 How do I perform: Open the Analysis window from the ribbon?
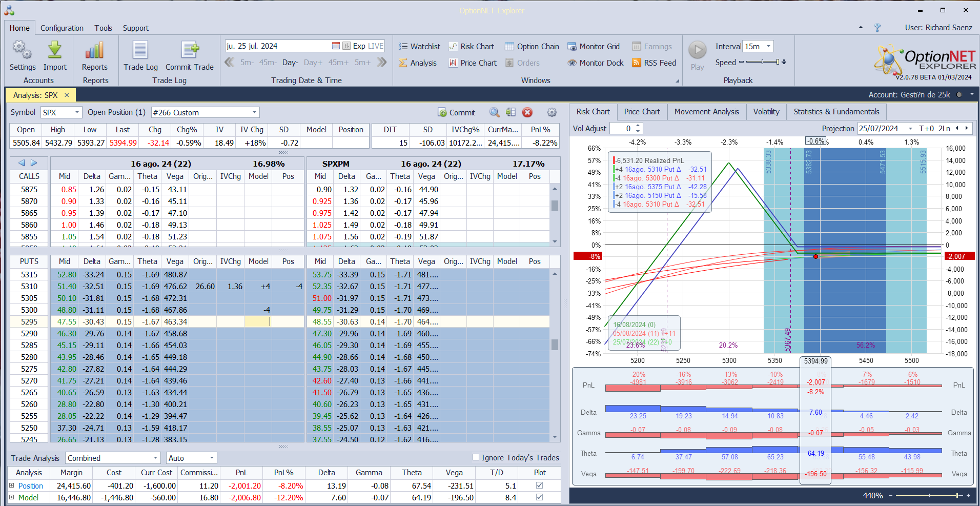(x=418, y=63)
